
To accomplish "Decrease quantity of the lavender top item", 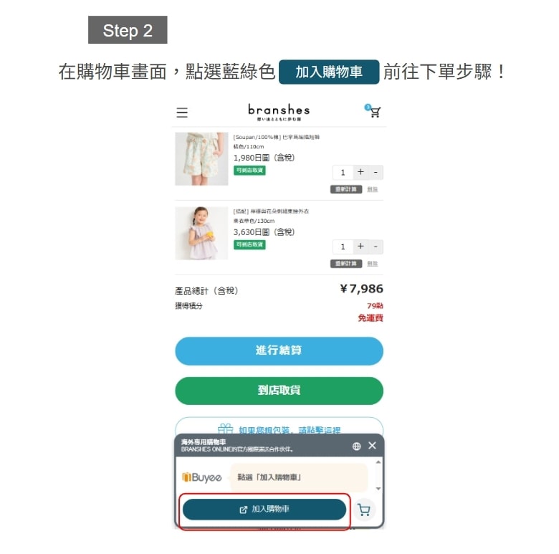I will pyautogui.click(x=376, y=247).
